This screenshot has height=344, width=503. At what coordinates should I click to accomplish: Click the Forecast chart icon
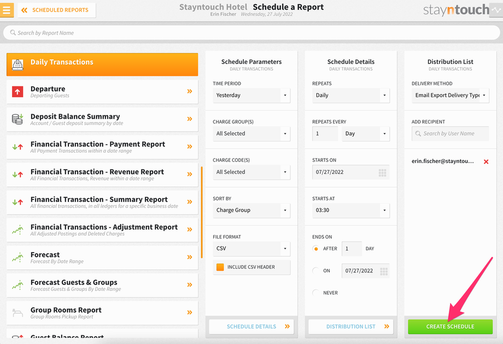[17, 257]
